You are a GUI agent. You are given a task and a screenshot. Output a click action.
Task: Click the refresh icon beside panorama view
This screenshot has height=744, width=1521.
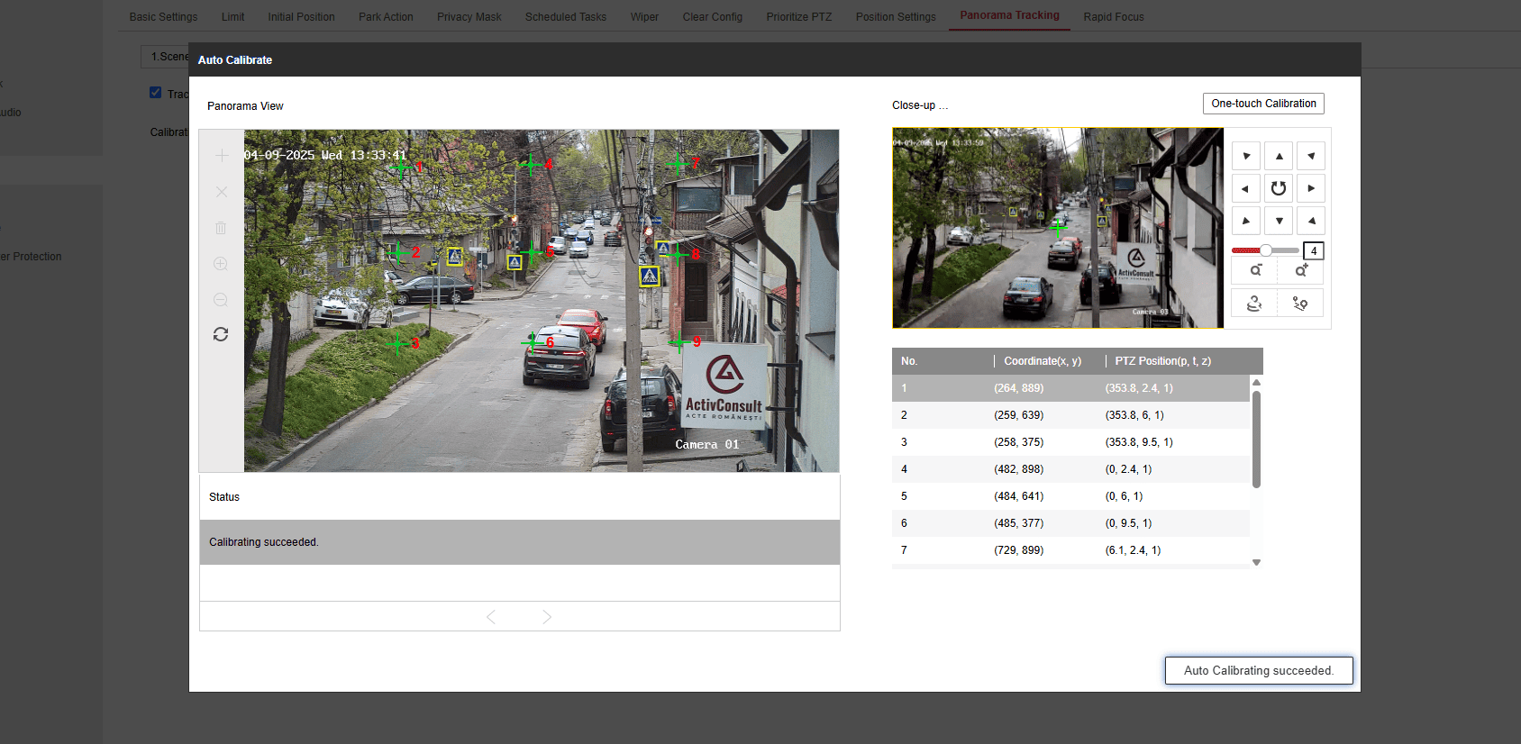(221, 334)
